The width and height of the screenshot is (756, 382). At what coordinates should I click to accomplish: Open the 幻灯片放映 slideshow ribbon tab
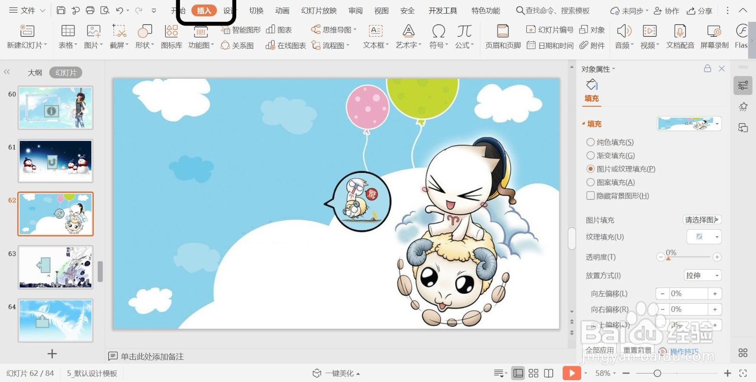319,10
